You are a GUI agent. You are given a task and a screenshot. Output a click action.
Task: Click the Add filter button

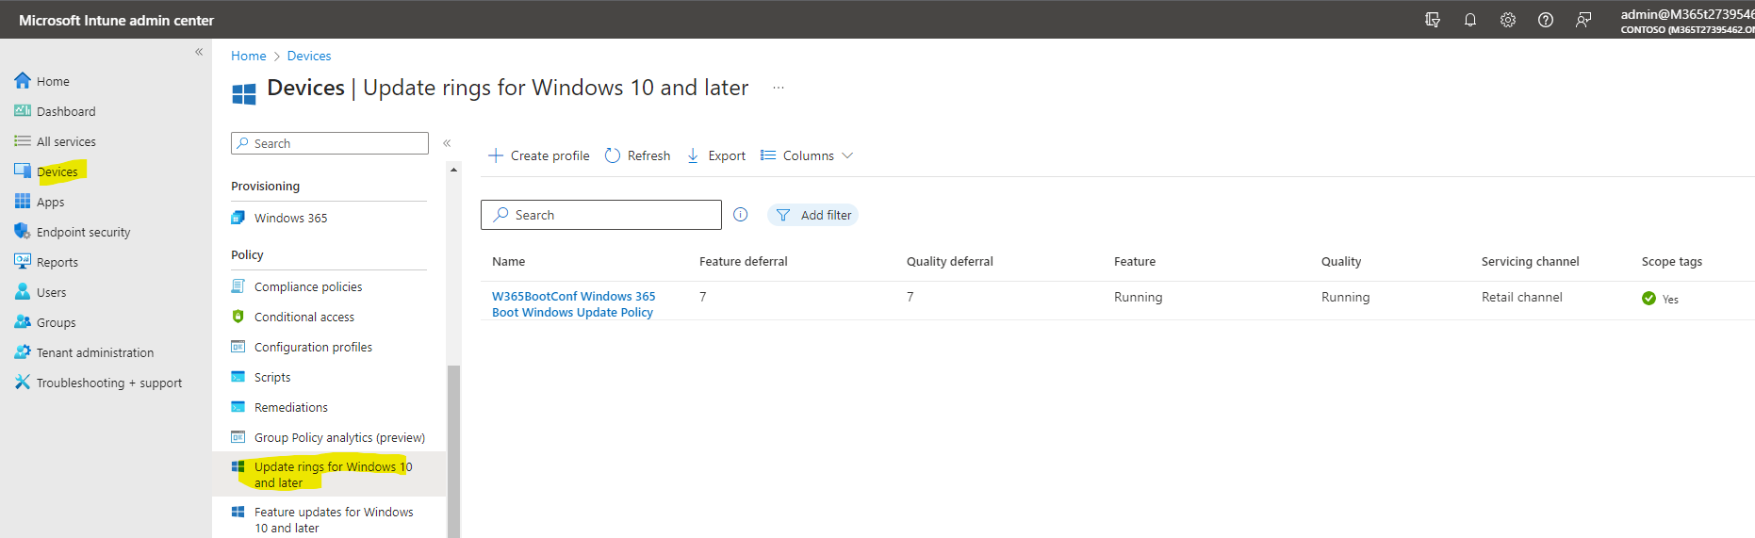coord(812,215)
